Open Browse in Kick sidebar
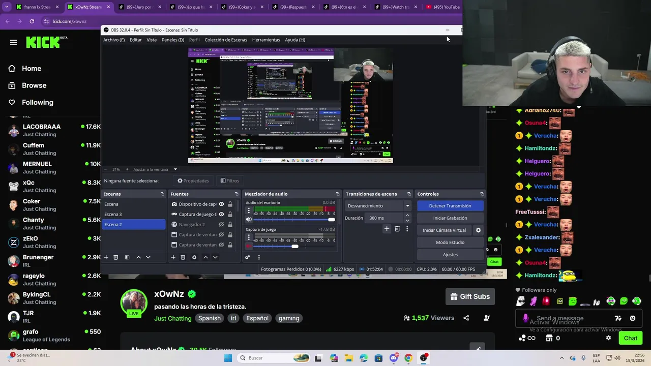Screen dimensions: 651x366 [x=34, y=85]
